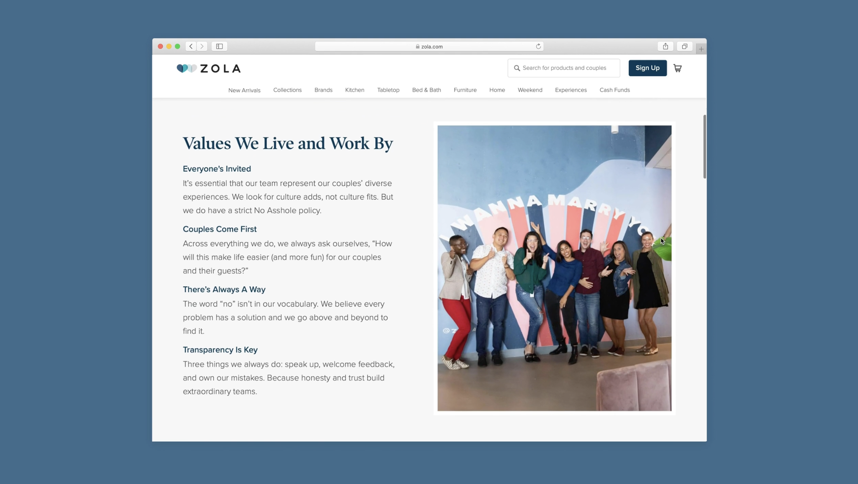
Task: Select Kitchen in the navigation
Action: (354, 90)
